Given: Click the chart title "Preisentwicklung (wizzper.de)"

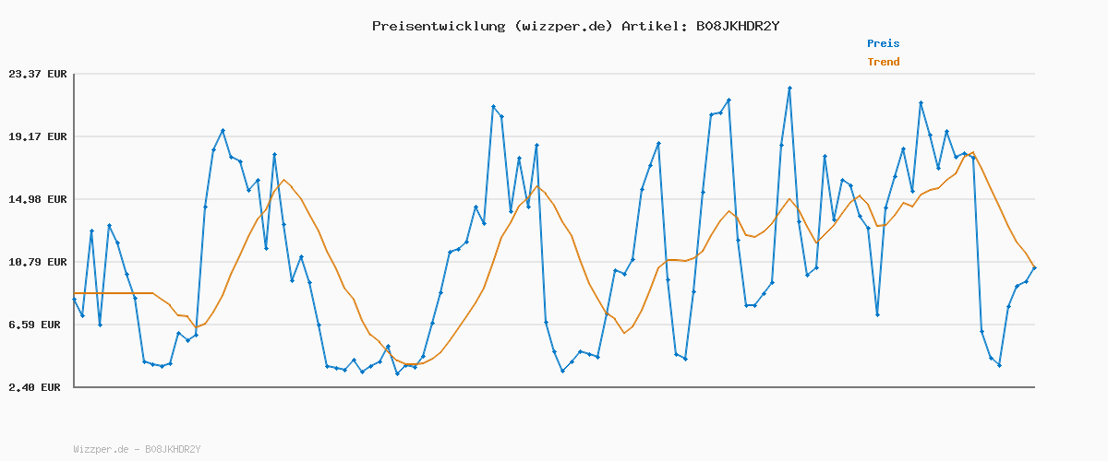Looking at the screenshot, I should (x=492, y=26).
